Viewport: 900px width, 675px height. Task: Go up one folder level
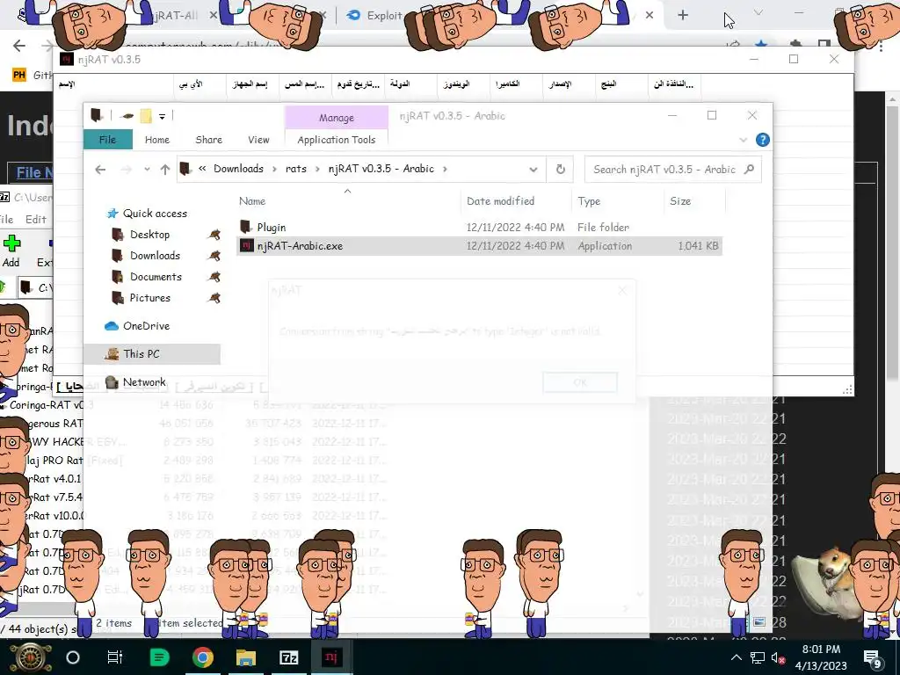165,170
